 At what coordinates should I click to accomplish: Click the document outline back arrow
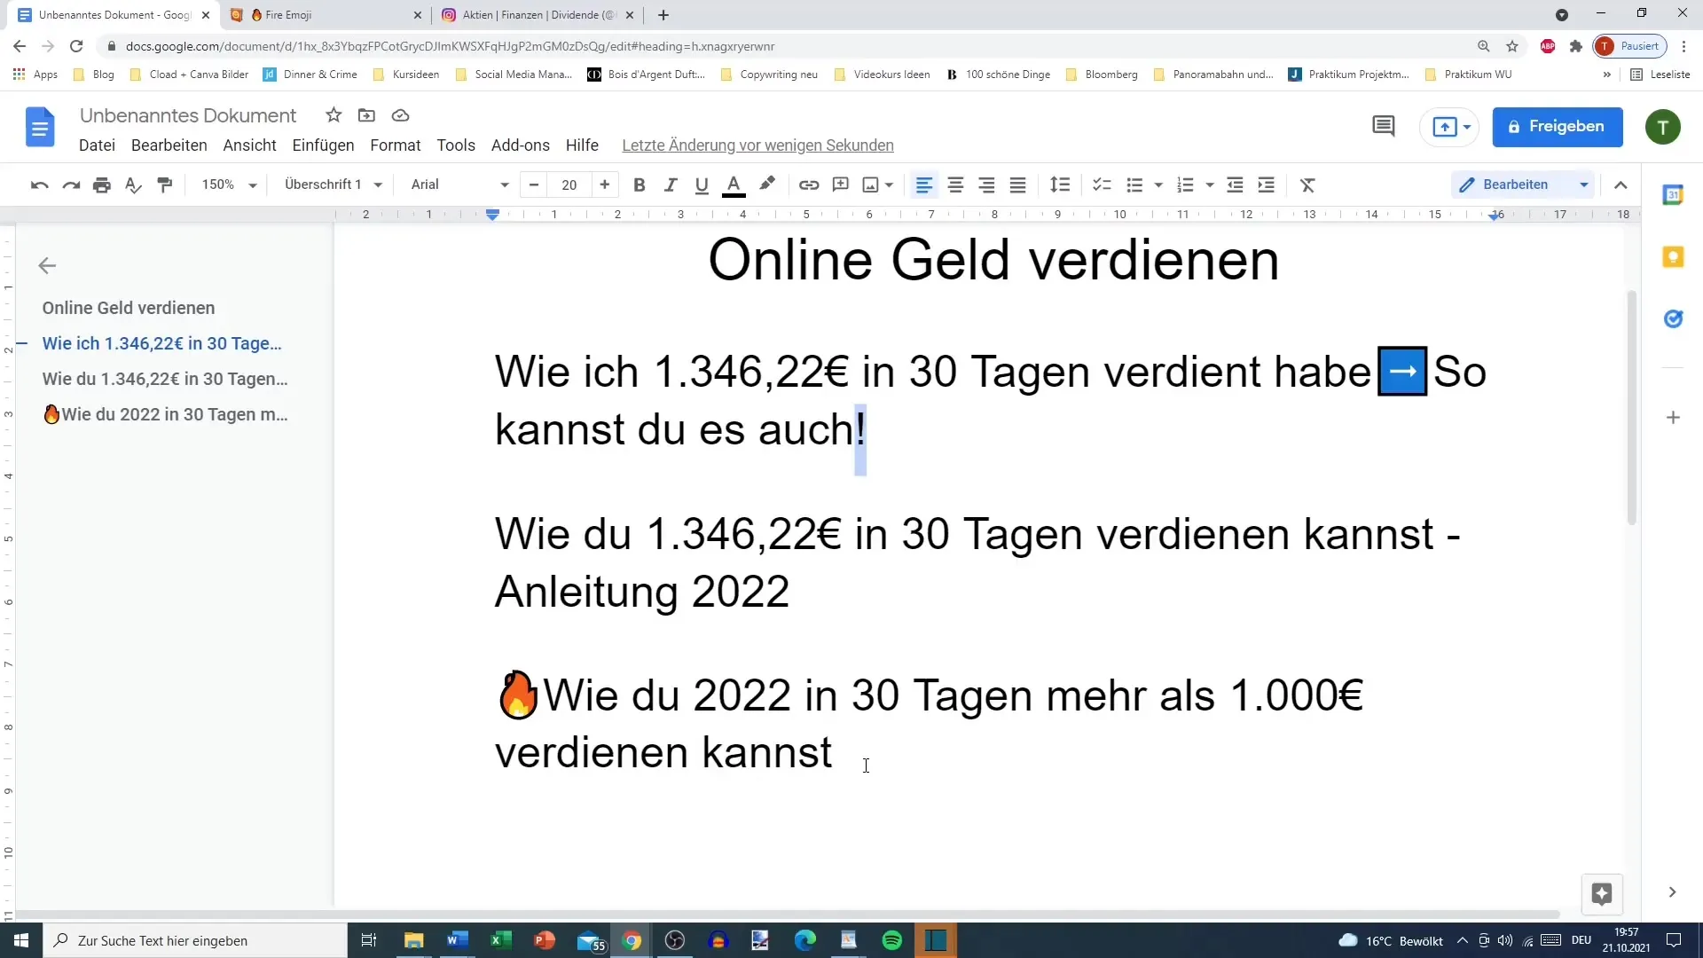point(47,265)
